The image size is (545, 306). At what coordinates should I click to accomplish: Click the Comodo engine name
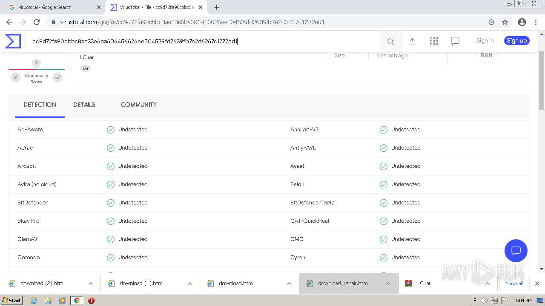(x=29, y=258)
